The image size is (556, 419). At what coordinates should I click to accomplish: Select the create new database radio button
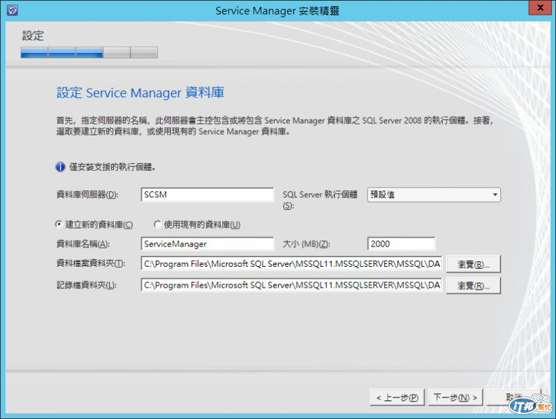59,224
